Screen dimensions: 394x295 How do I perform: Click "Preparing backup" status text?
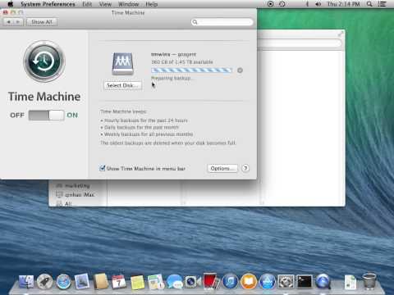[172, 78]
